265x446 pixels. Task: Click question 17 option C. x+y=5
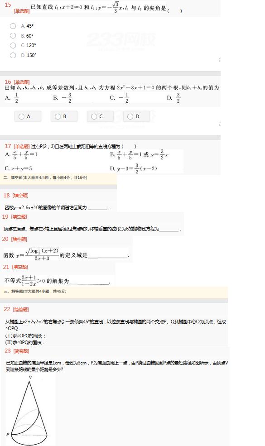point(19,168)
